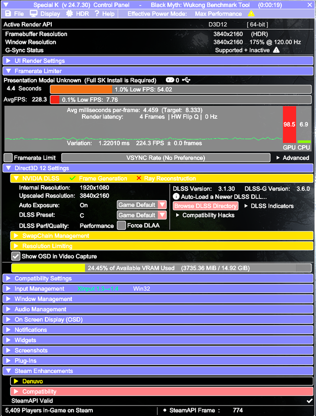Click the DLSS-G Version 3.6.0 value
316x416 pixels.
303,189
